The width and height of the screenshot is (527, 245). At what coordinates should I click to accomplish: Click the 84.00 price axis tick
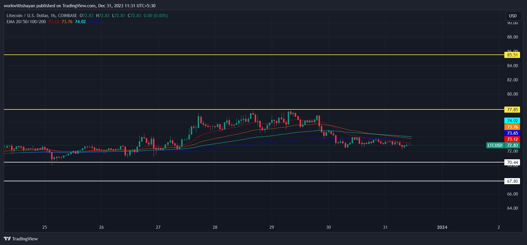[512, 66]
